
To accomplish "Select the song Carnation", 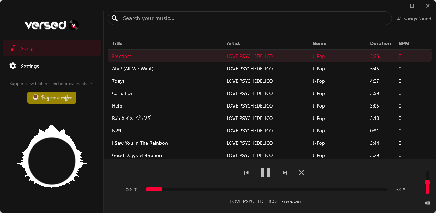I will [x=269, y=93].
